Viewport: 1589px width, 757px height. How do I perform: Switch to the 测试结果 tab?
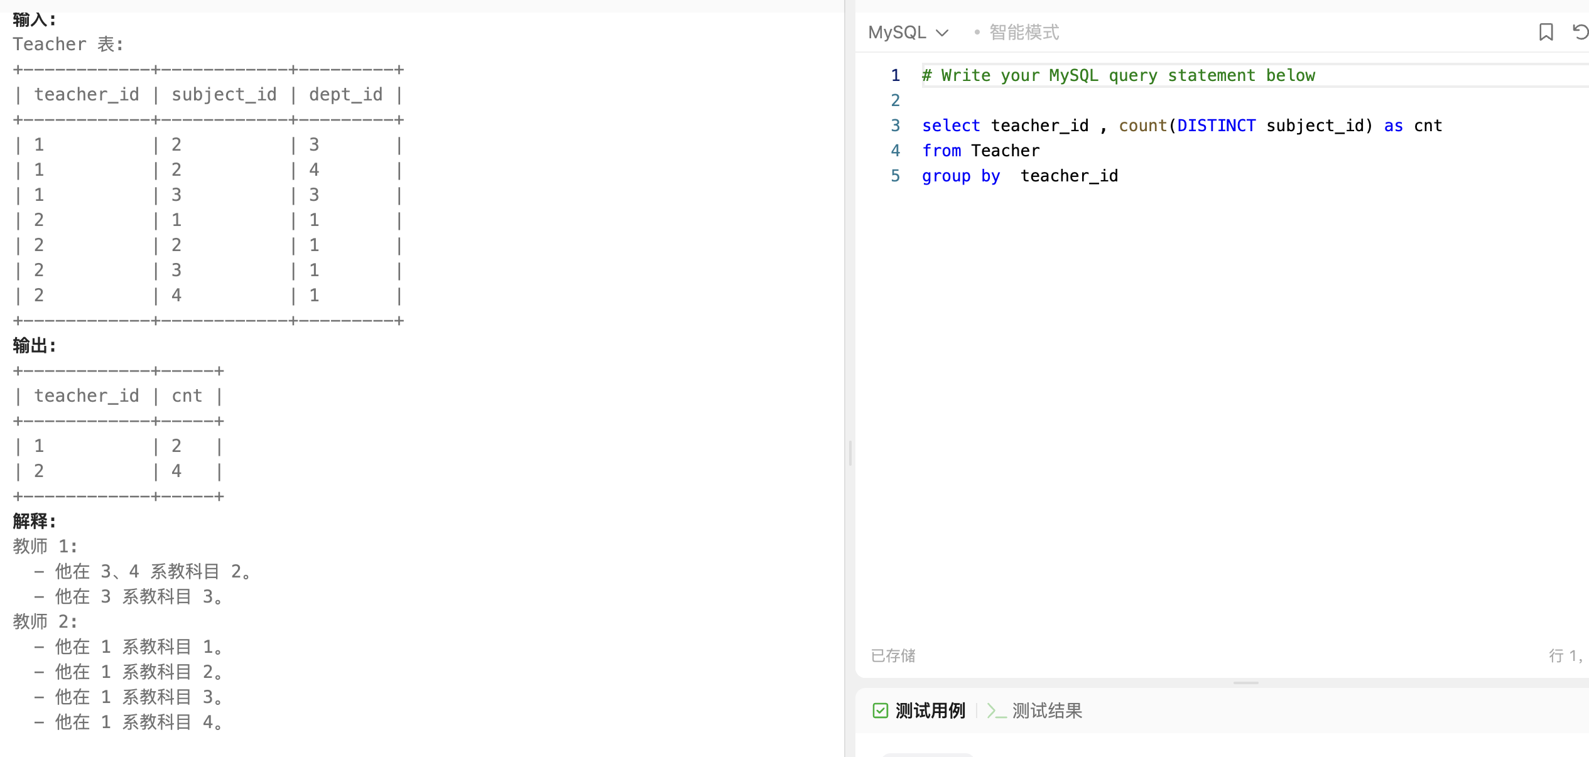point(1046,711)
